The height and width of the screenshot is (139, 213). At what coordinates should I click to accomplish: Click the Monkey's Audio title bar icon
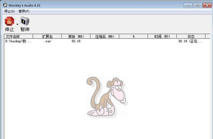pyautogui.click(x=5, y=5)
